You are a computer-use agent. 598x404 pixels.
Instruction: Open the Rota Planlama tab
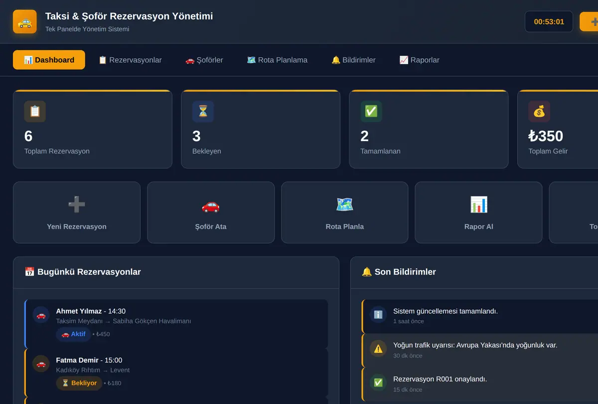tap(277, 60)
